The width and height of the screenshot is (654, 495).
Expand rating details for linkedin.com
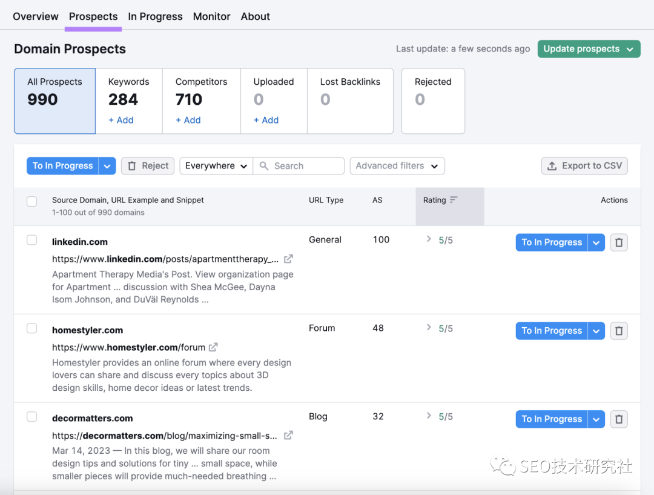point(429,239)
